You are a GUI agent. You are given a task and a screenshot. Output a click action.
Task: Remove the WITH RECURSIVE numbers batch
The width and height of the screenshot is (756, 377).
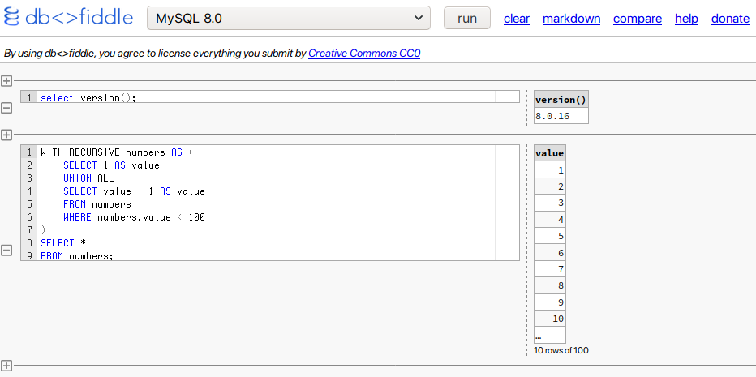tap(6, 251)
